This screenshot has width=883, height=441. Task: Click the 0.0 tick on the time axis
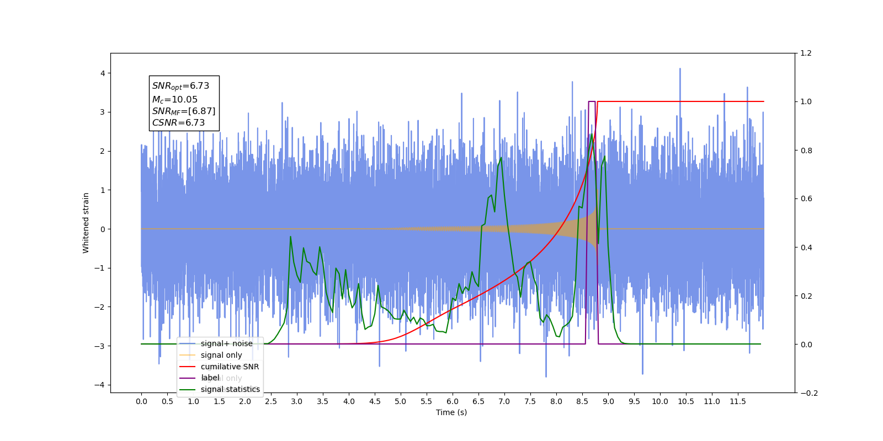[141, 401]
